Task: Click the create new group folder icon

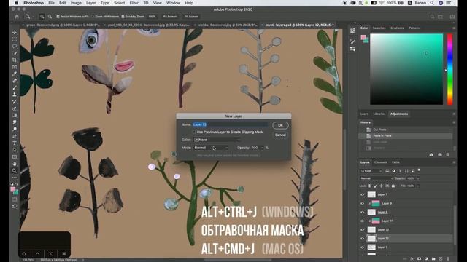Action: click(x=433, y=259)
